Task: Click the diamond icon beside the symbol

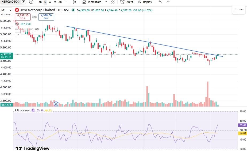Action: tap(23, 2)
